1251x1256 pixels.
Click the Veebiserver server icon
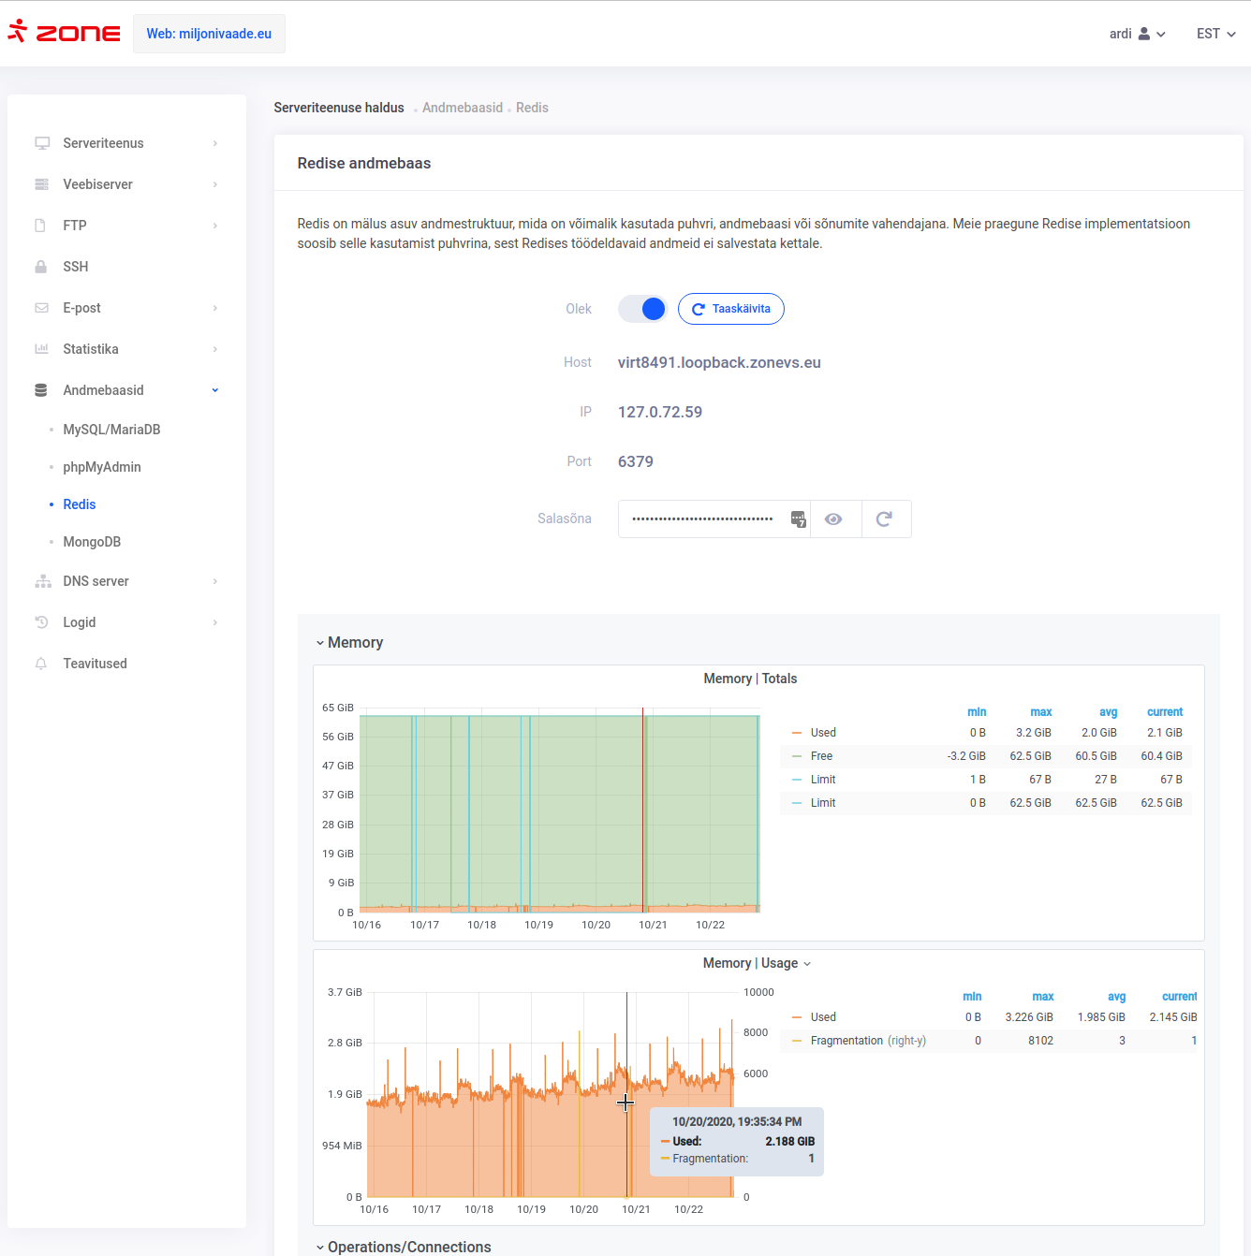tap(42, 184)
